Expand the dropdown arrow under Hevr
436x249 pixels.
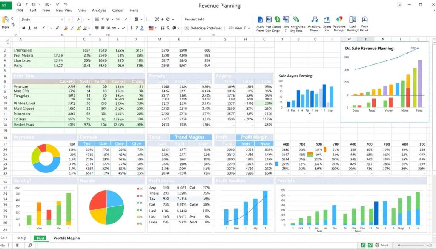5,31
